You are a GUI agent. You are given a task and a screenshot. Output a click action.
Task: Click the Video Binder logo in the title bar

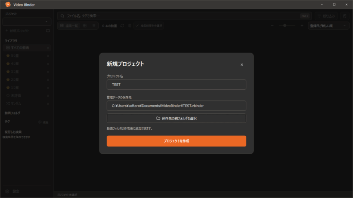pos(8,4)
